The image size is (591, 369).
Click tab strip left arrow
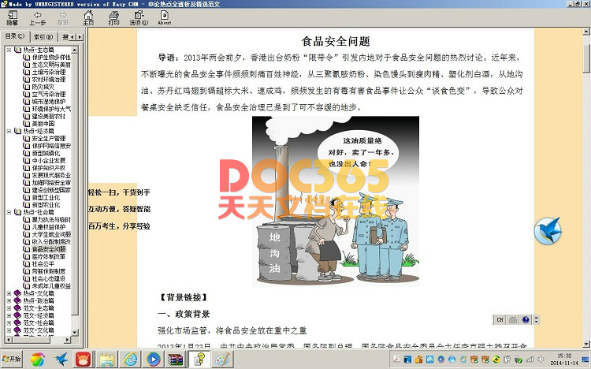72,37
